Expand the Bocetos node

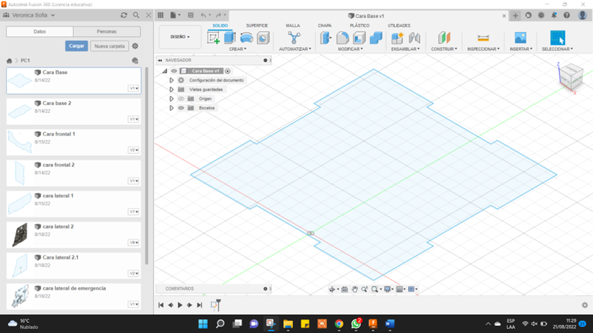(x=171, y=108)
